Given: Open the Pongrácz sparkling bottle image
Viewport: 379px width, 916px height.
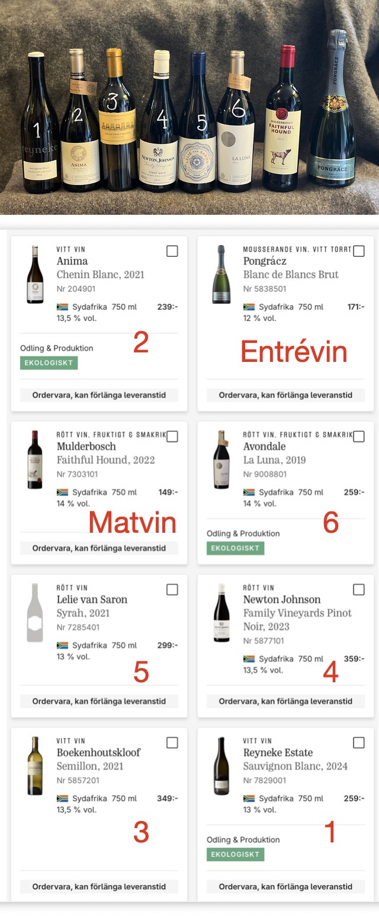Looking at the screenshot, I should point(221,274).
